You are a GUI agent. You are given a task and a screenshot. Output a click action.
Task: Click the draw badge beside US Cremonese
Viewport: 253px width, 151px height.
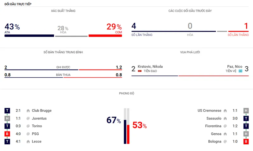(x=246, y=111)
